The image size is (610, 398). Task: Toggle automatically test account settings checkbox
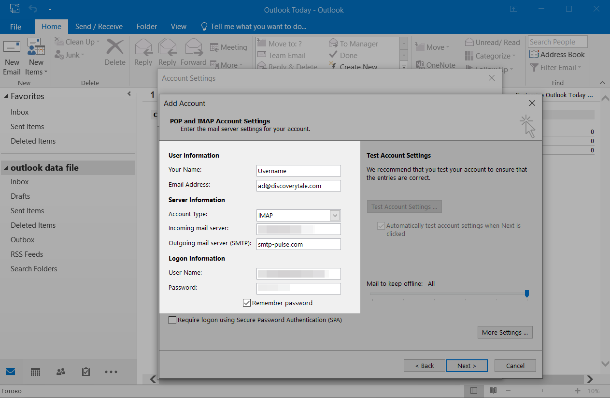[381, 226]
